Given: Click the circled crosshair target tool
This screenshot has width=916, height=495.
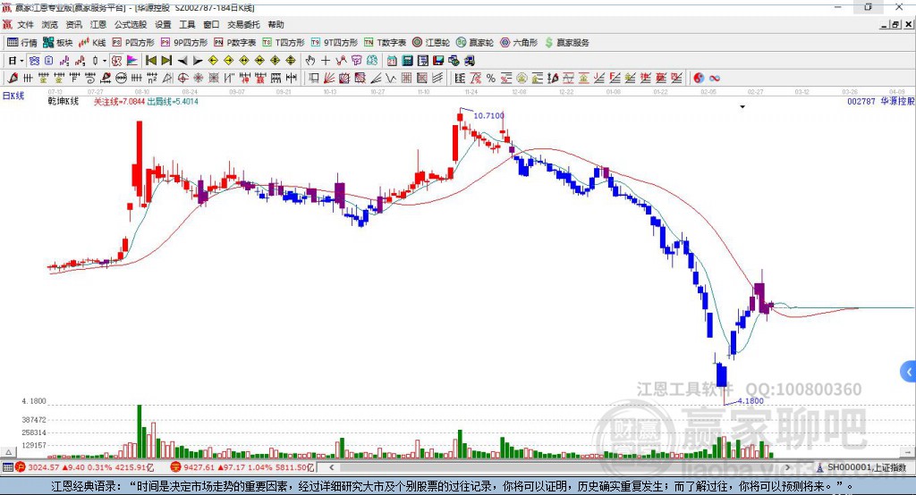Looking at the screenshot, I should point(182,79).
